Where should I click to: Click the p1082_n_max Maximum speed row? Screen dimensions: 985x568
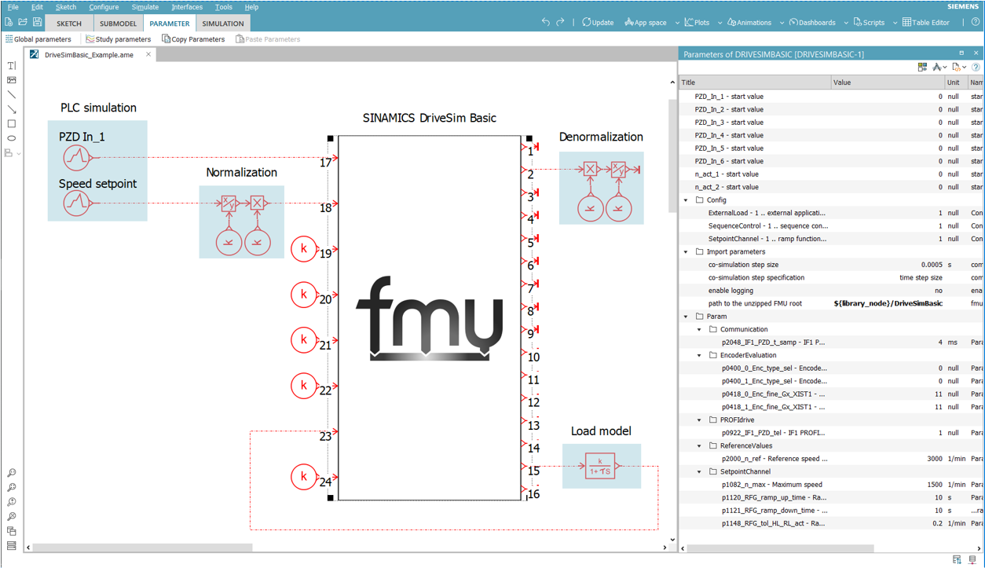pos(832,485)
